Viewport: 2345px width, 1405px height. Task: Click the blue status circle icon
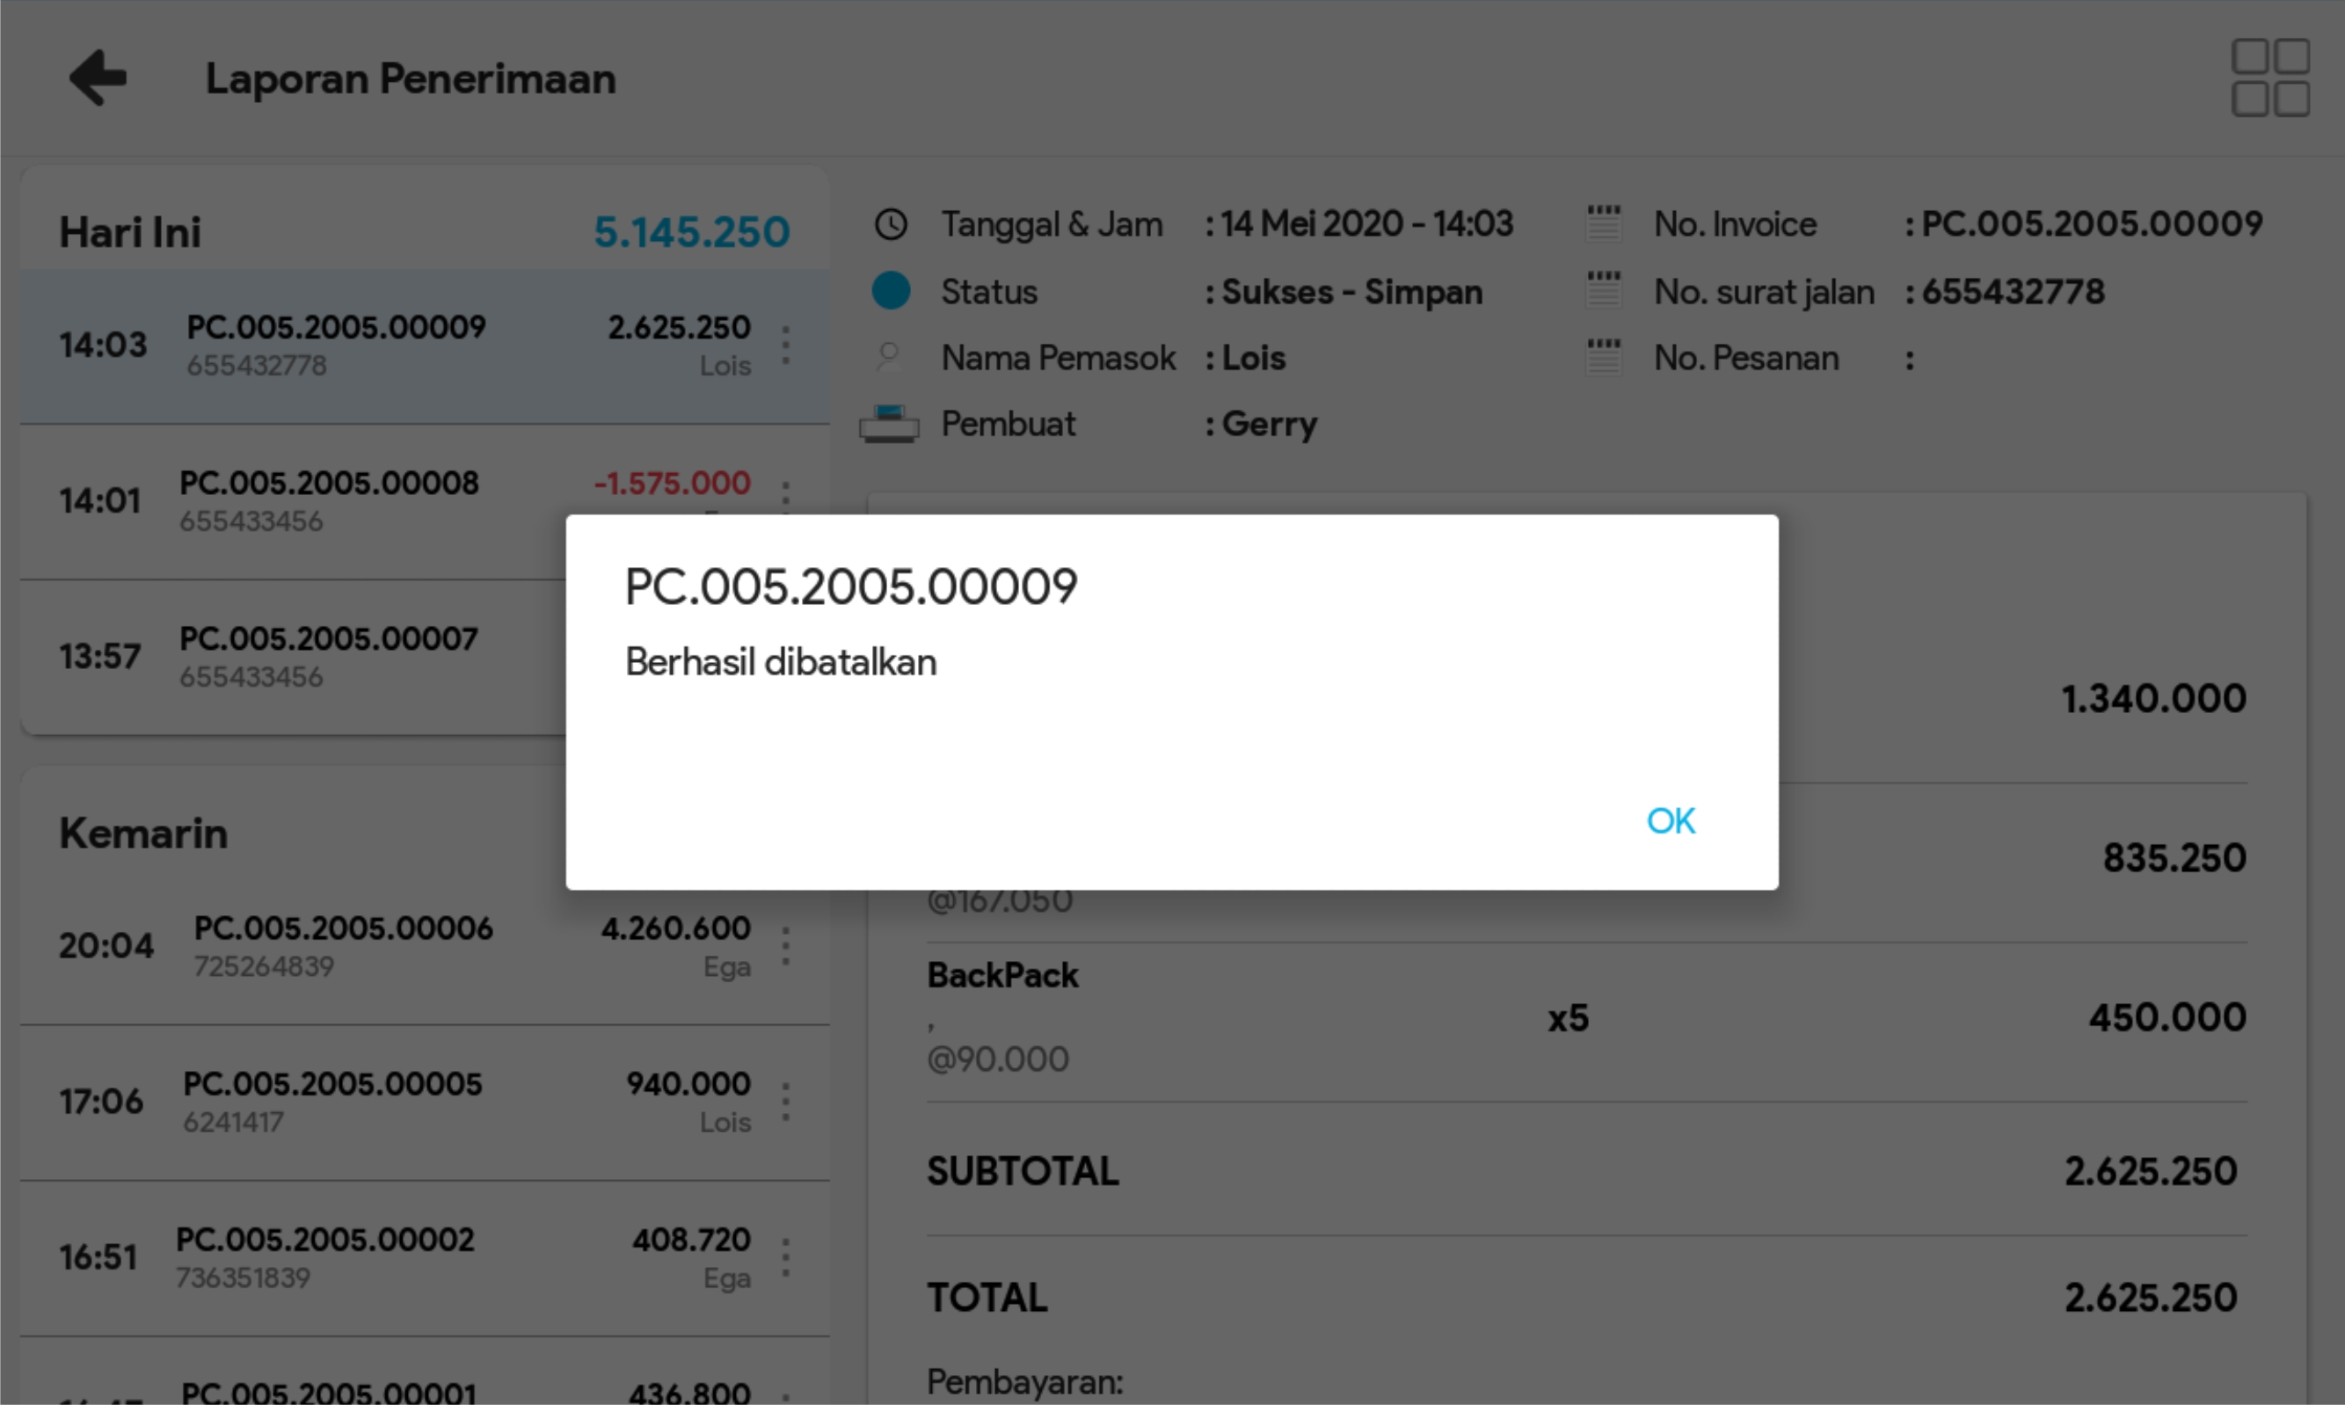click(890, 291)
